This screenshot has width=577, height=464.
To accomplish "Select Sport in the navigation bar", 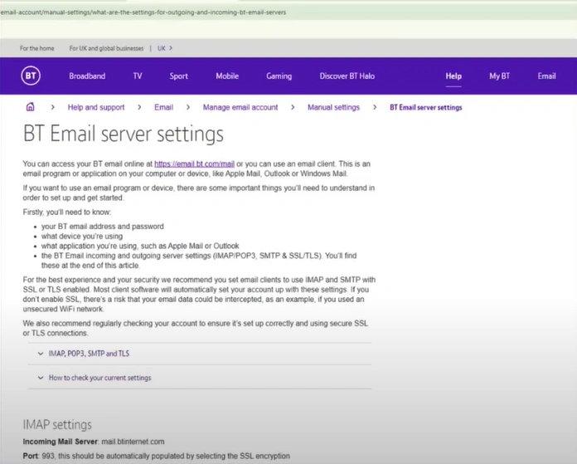I will pos(179,76).
